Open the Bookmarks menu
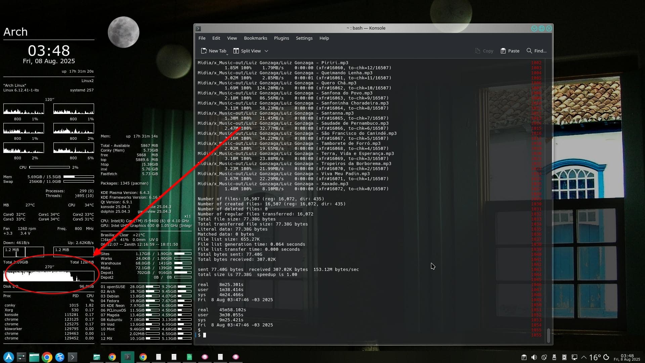Image resolution: width=645 pixels, height=363 pixels. pos(255,38)
